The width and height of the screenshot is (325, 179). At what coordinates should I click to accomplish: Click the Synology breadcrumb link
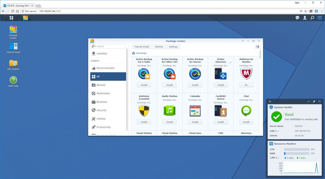pyautogui.click(x=141, y=53)
